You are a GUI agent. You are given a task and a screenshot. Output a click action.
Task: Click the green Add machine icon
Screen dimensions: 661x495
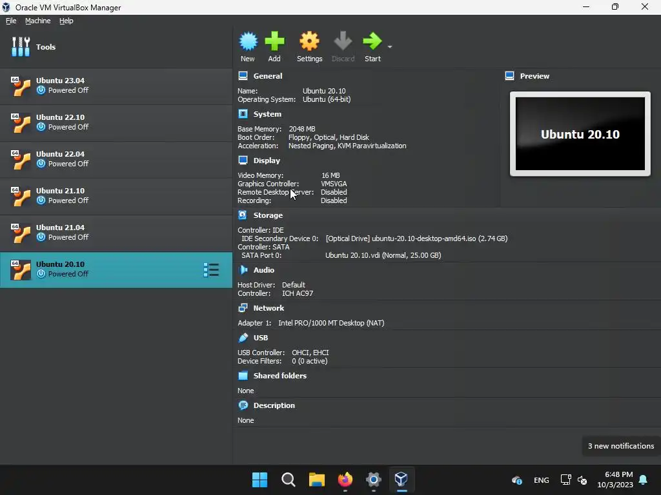[x=274, y=41]
